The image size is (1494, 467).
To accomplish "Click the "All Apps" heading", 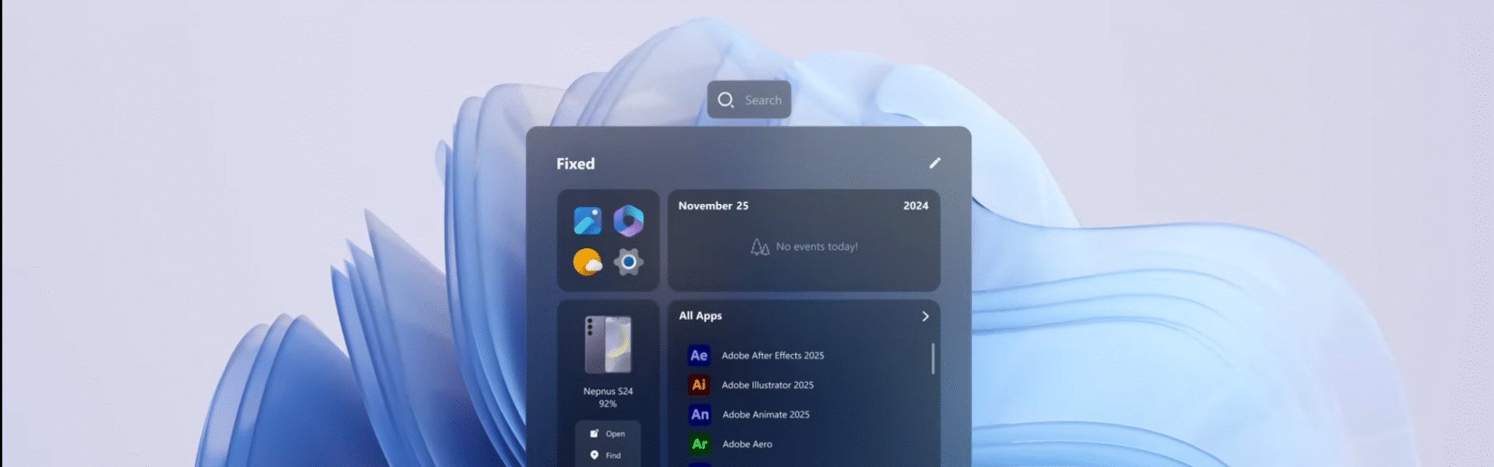I will (700, 316).
